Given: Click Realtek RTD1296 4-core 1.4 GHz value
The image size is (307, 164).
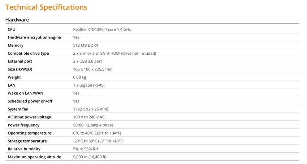Looking at the screenshot, I should (x=102, y=29).
